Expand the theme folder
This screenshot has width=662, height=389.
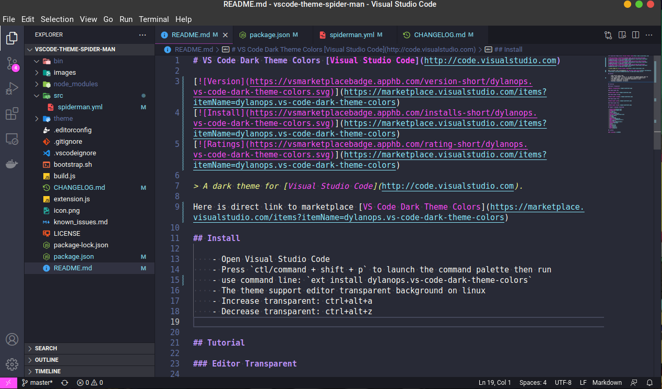89,118
